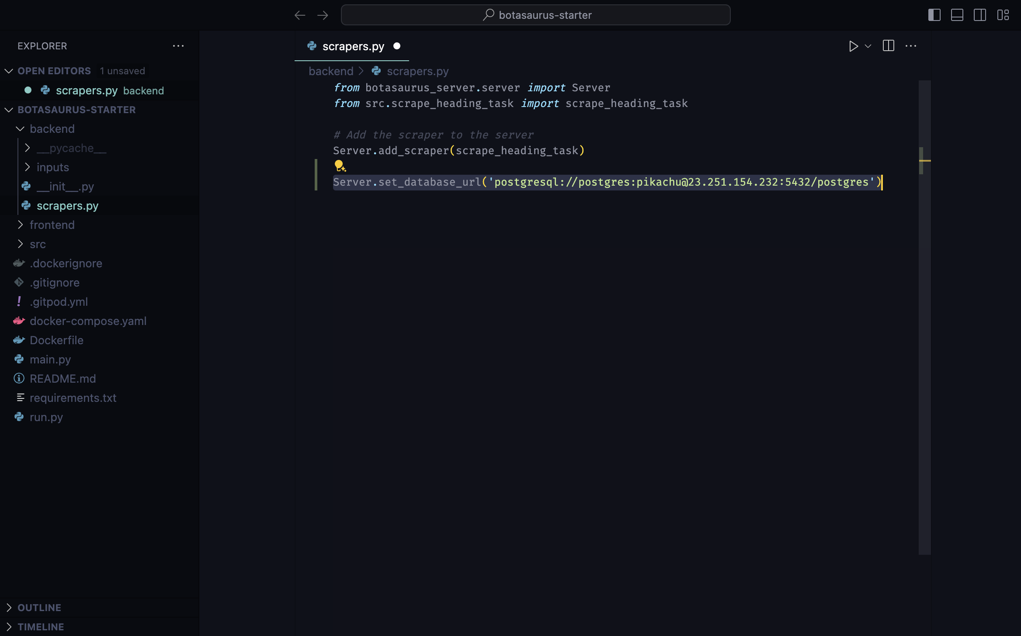Viewport: 1021px width, 636px height.
Task: Open Customize Layout icon
Action: 1003,15
